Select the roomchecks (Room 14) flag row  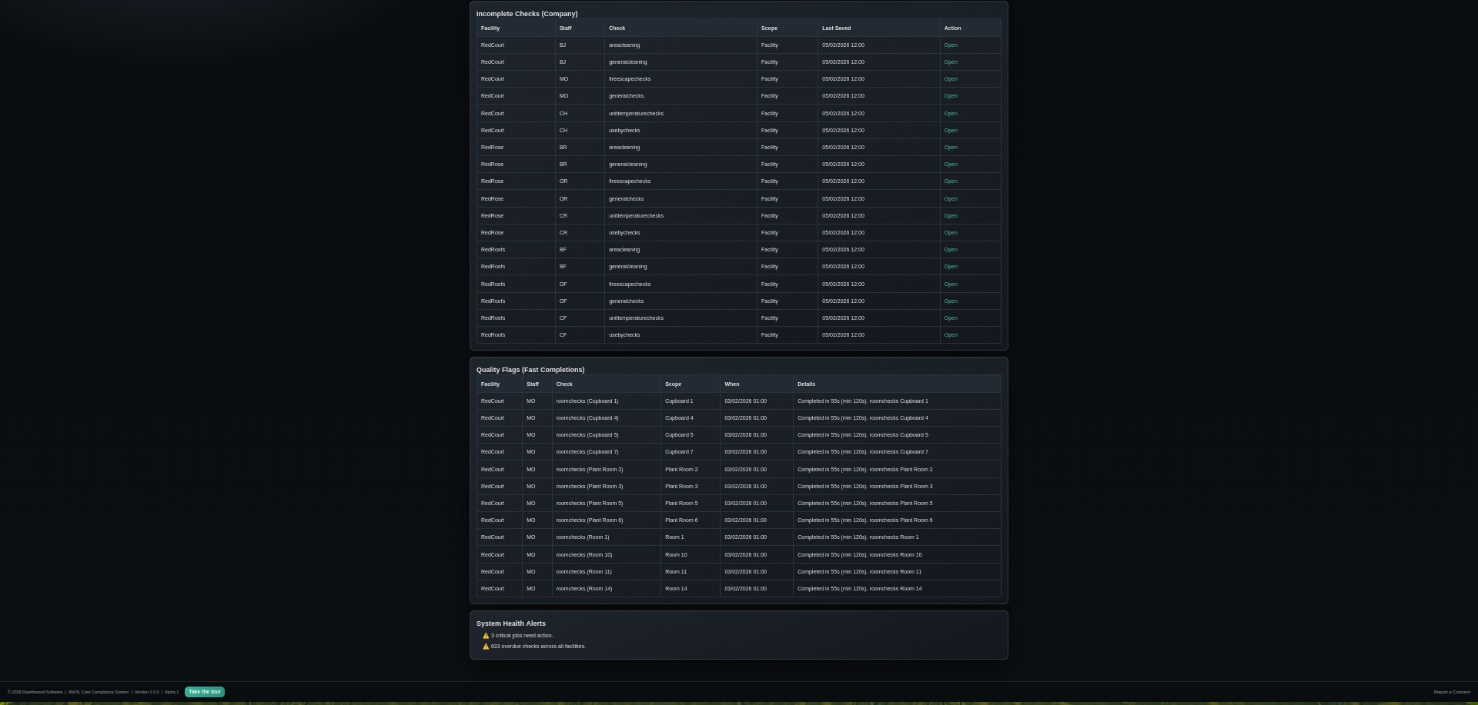(x=584, y=589)
